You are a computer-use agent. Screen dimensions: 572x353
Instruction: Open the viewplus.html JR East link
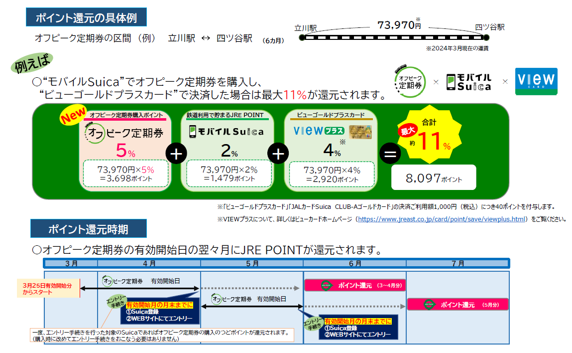(x=442, y=219)
